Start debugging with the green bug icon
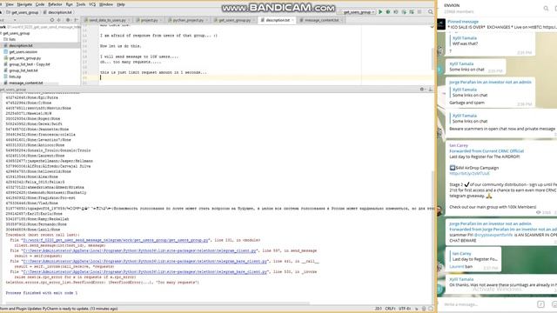 click(x=388, y=12)
